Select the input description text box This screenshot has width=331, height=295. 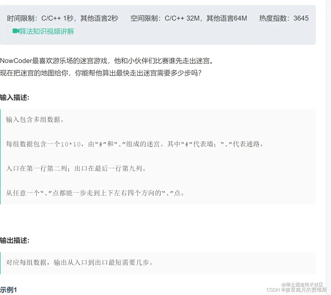click(x=159, y=156)
